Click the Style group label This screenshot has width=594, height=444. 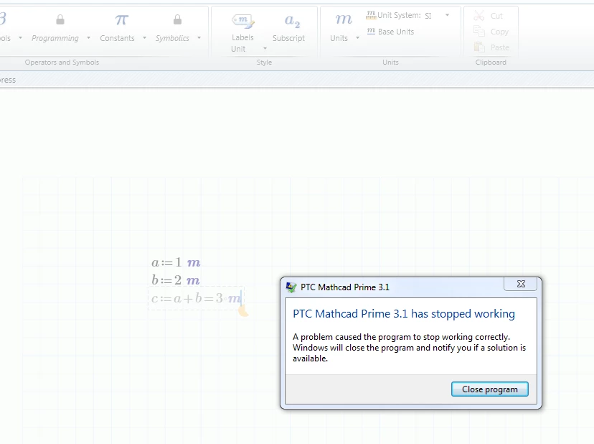(264, 63)
